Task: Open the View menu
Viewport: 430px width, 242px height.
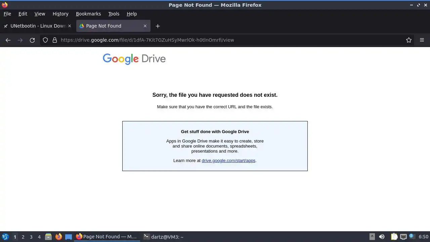Action: pos(40,14)
